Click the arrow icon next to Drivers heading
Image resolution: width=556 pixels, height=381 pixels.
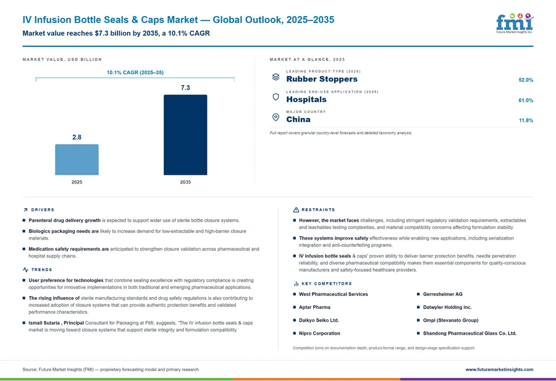point(25,210)
